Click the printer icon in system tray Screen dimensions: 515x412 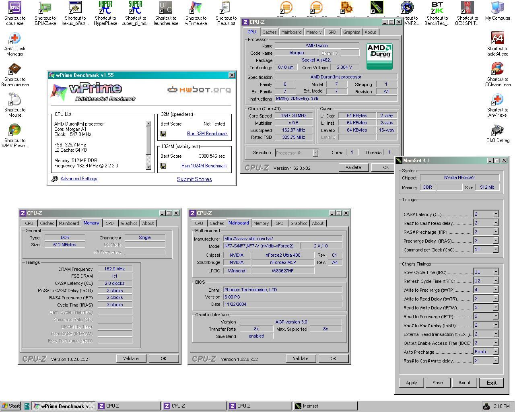486,406
